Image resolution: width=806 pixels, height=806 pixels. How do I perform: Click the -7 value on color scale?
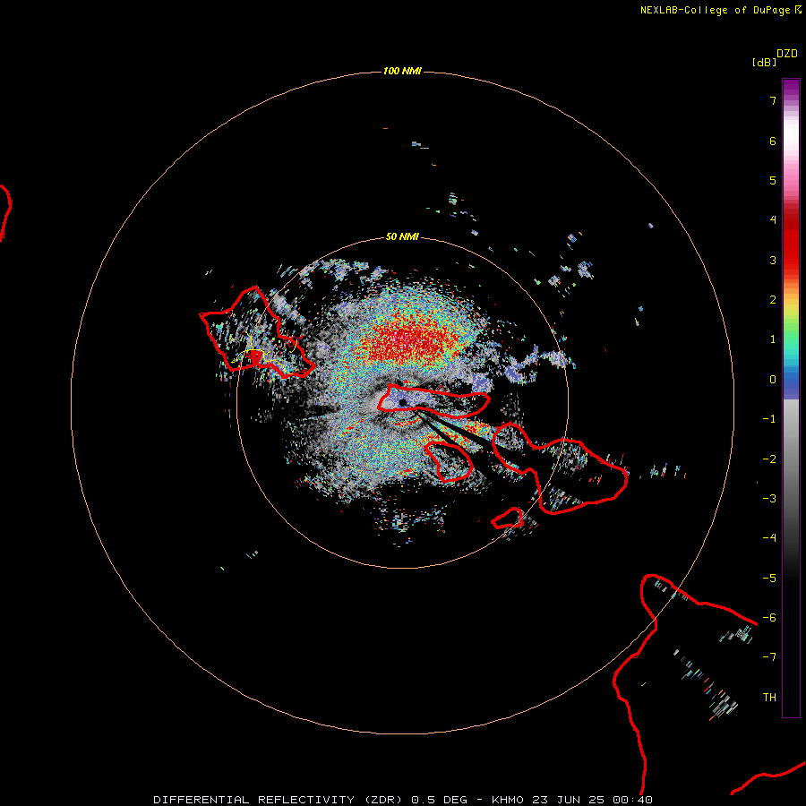click(x=769, y=657)
